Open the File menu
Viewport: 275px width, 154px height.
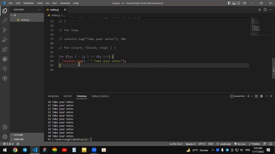(x=10, y=3)
